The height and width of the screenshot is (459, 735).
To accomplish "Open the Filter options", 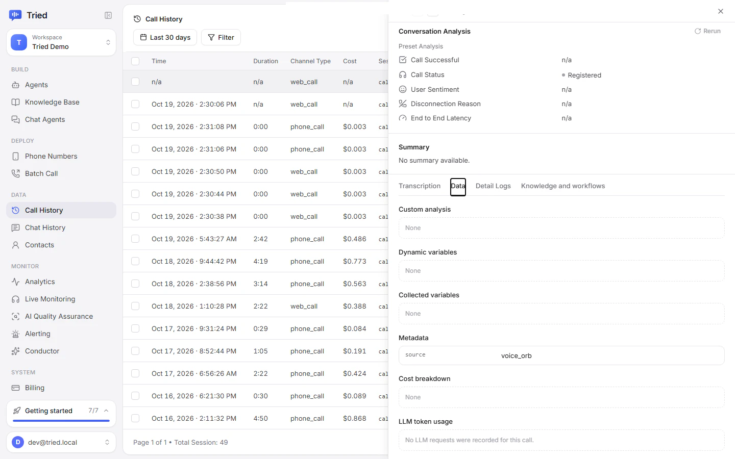I will pos(221,37).
